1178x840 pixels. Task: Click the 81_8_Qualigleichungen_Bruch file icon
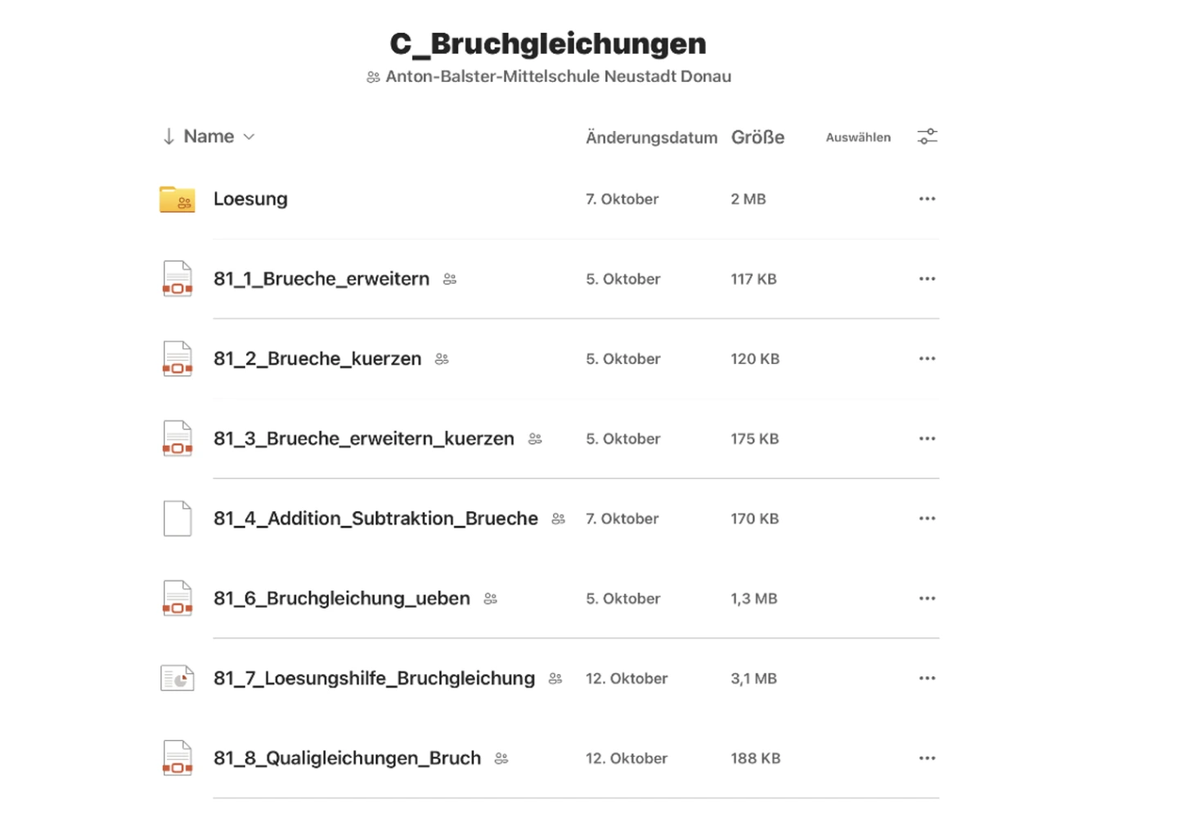pos(178,758)
